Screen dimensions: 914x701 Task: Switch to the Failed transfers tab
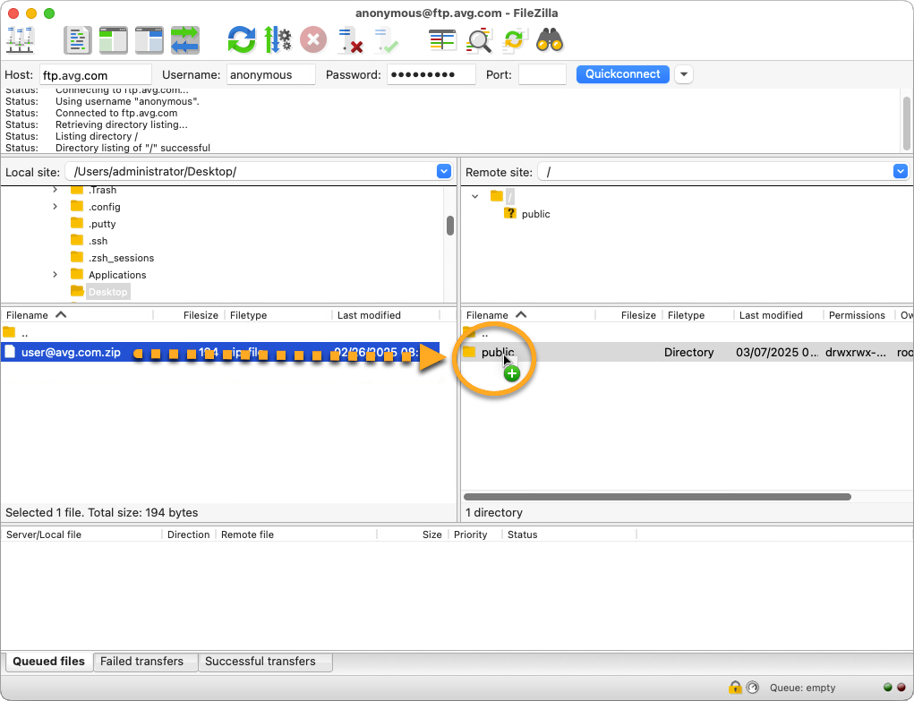(141, 662)
